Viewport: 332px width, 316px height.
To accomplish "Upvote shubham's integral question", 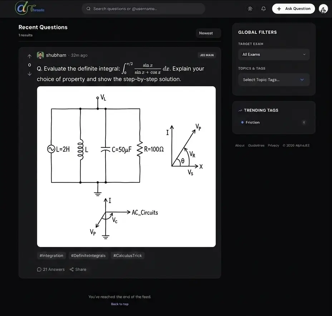I will [x=29, y=56].
